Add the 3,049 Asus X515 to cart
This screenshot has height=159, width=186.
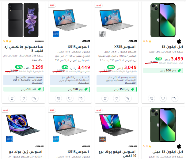pos(105,98)
